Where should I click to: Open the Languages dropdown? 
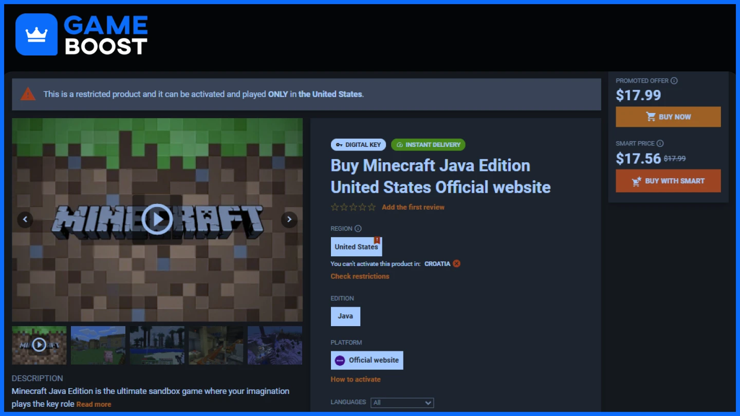pyautogui.click(x=402, y=403)
